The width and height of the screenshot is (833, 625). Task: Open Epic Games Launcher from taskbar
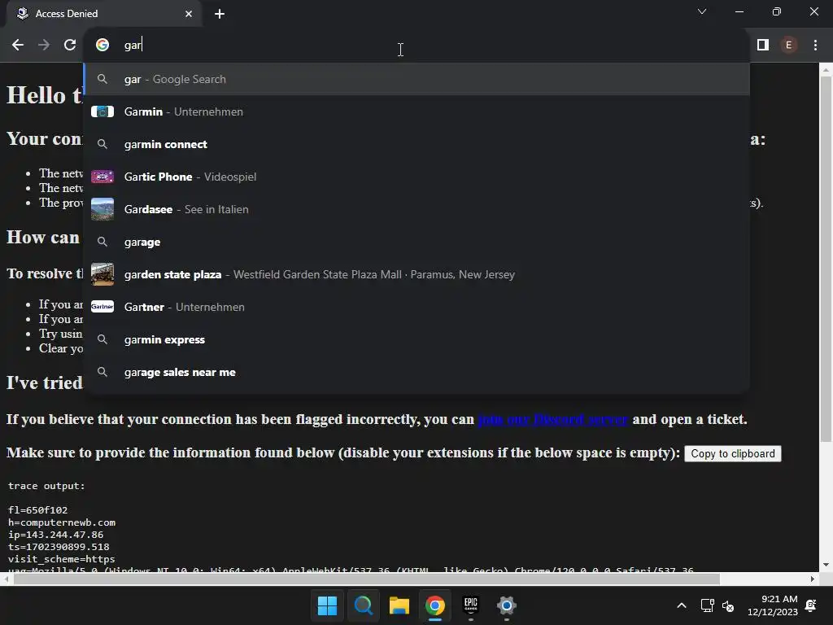pyautogui.click(x=471, y=605)
